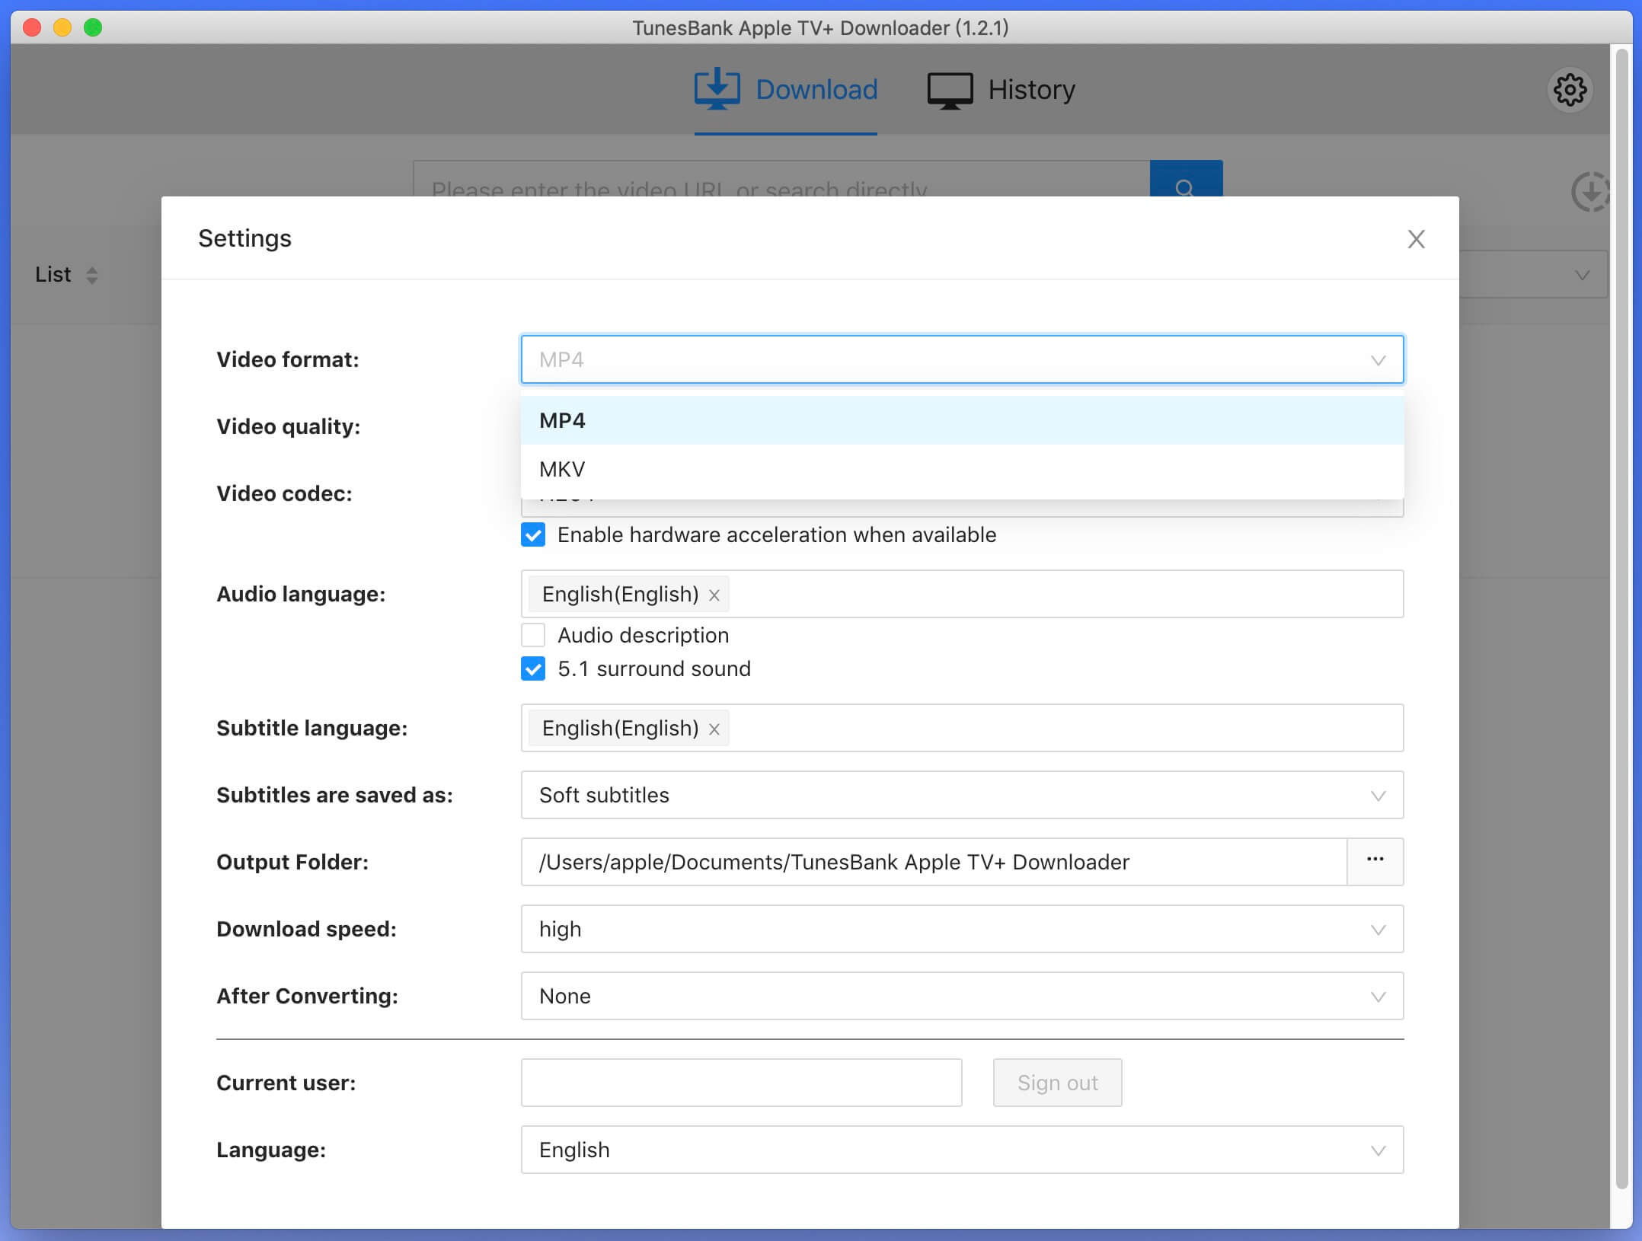Toggle Enable hardware acceleration checkbox

click(532, 534)
